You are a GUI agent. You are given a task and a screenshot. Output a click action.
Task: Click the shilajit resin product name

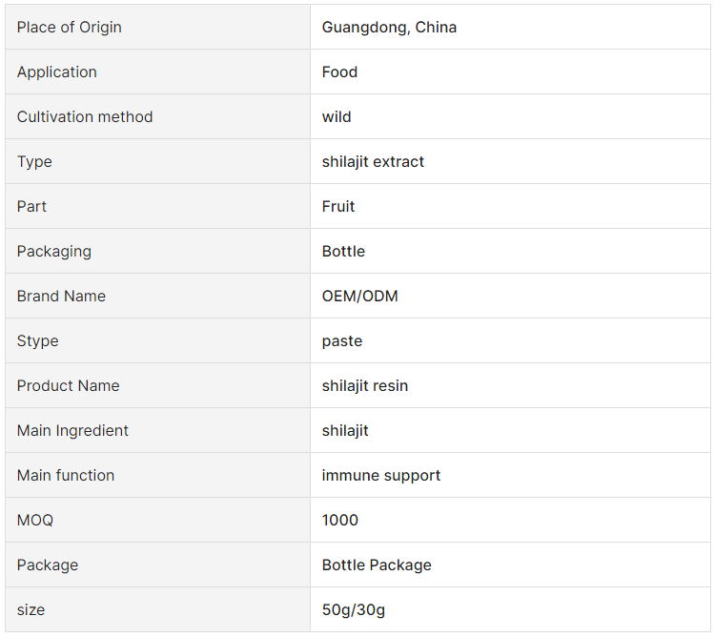pos(365,386)
